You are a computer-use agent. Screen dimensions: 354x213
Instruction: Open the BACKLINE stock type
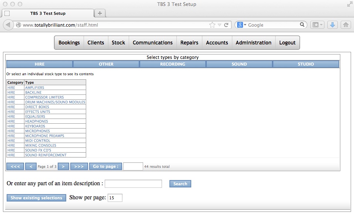point(33,92)
